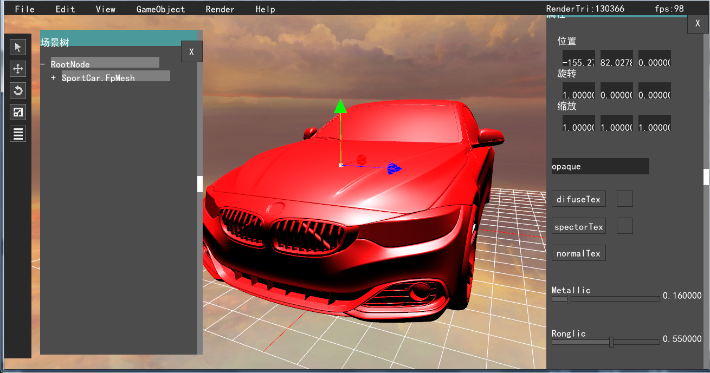Screen dimensions: 710x373
Task: Click the Metallic label
Action: coord(571,290)
